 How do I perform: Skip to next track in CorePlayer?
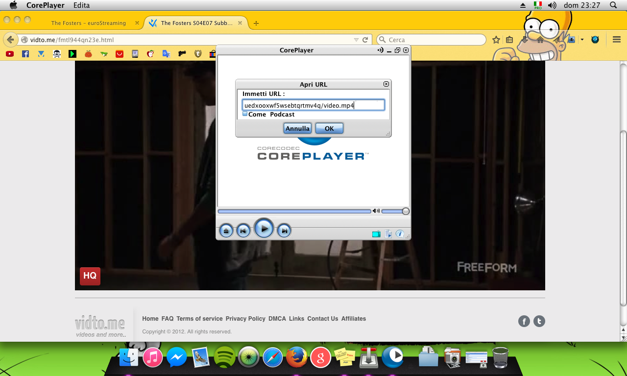click(x=284, y=230)
